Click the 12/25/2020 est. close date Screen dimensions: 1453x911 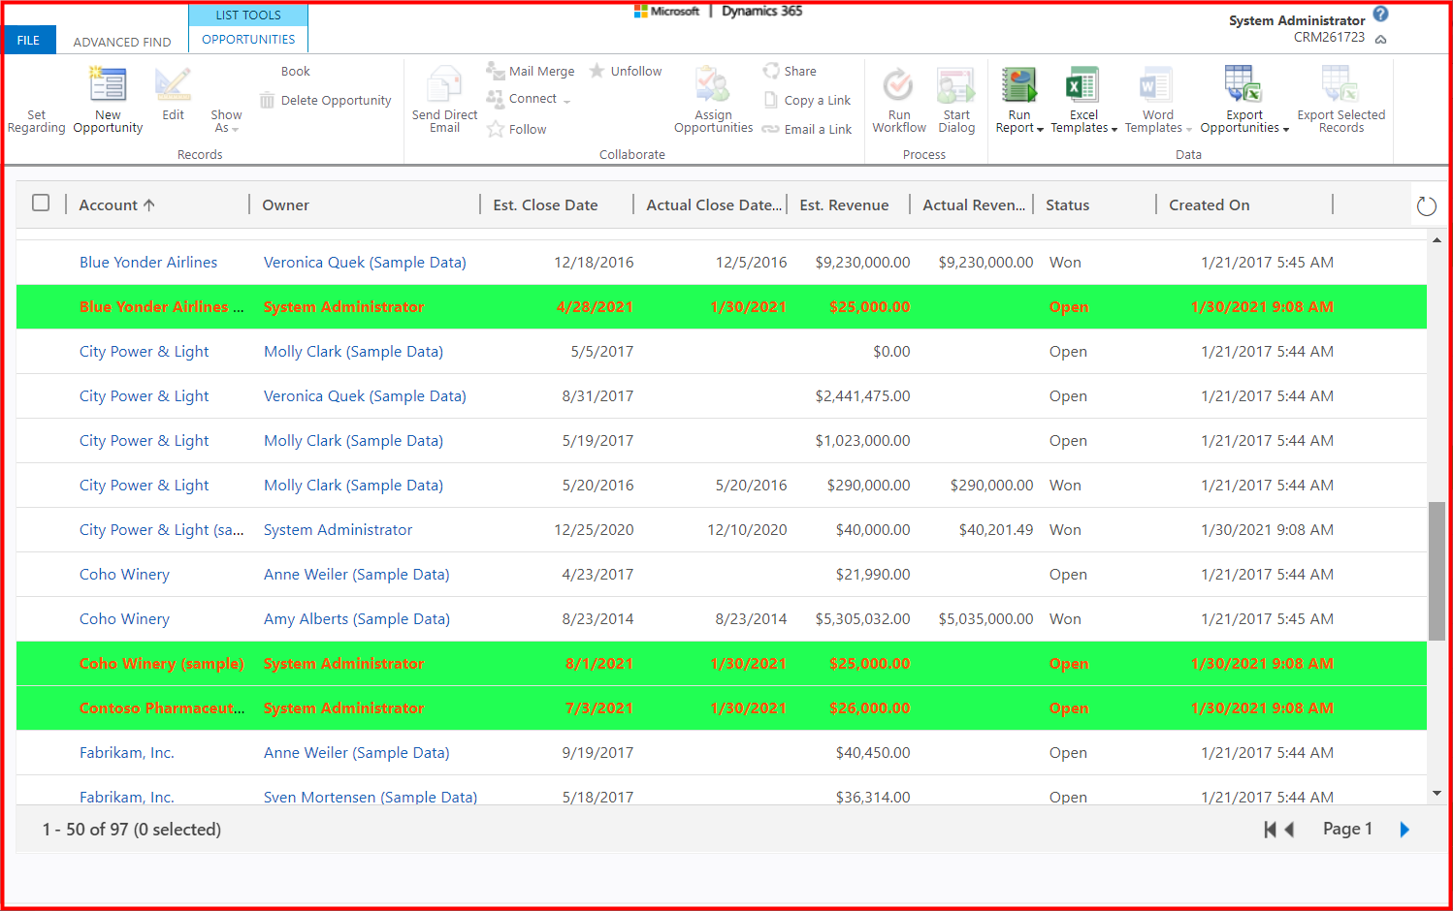tap(594, 530)
